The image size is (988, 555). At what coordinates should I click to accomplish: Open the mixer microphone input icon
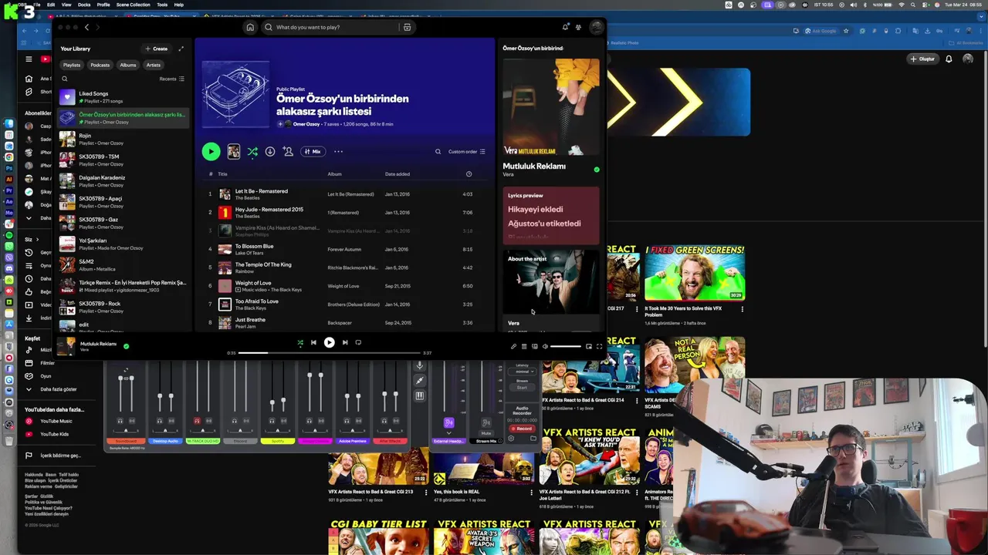[x=420, y=365]
